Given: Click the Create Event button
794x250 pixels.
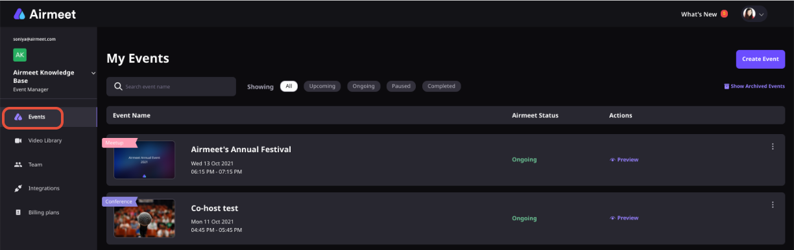Looking at the screenshot, I should point(760,59).
